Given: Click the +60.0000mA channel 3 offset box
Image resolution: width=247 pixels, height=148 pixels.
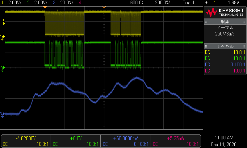Looking at the screenshot, I should tap(126, 141).
